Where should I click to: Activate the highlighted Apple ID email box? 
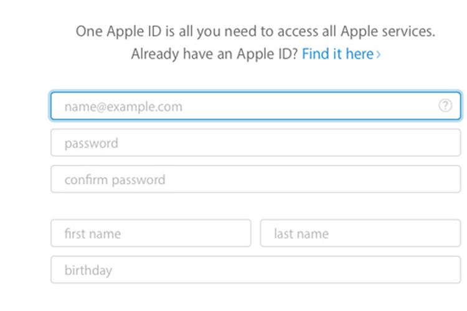pyautogui.click(x=256, y=106)
